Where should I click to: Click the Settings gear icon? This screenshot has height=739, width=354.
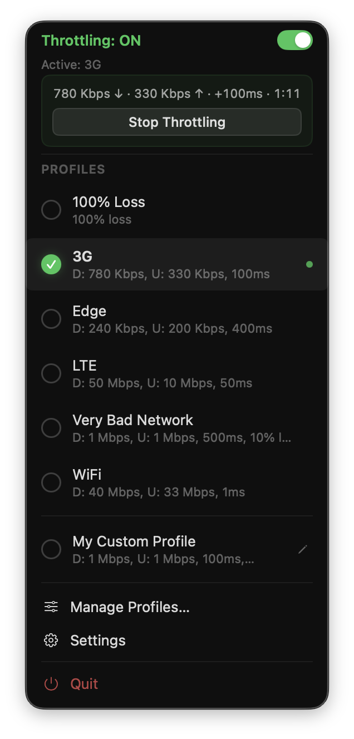pos(51,640)
